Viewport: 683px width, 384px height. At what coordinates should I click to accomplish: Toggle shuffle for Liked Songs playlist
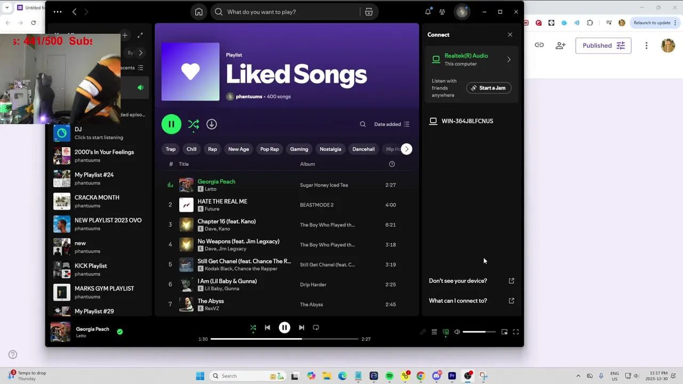click(193, 124)
